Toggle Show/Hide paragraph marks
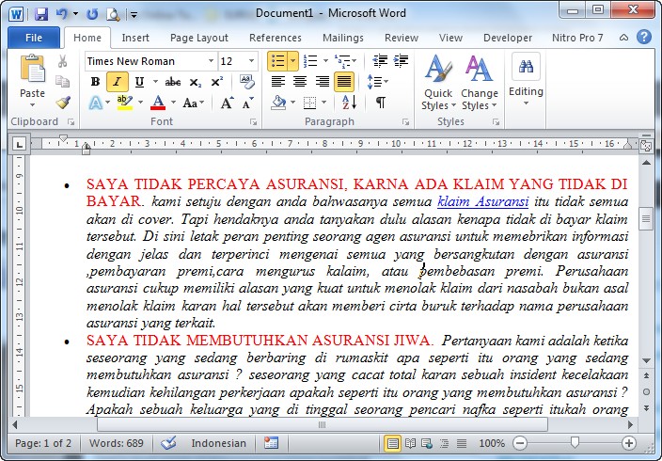The image size is (662, 461). 381,103
